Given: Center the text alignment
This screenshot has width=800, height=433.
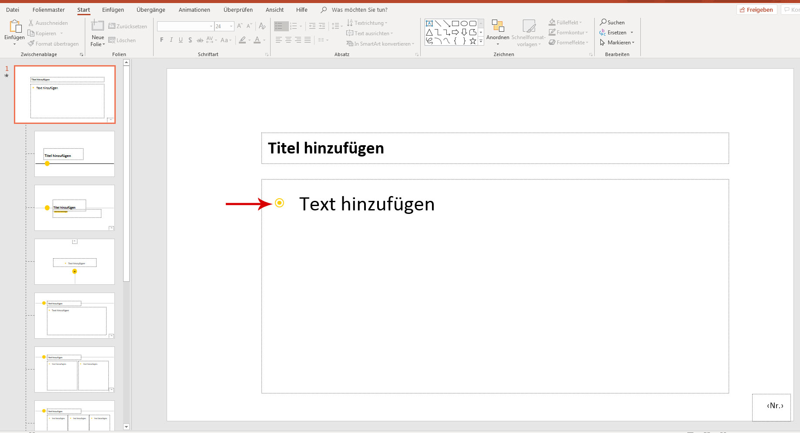Looking at the screenshot, I should tap(288, 40).
